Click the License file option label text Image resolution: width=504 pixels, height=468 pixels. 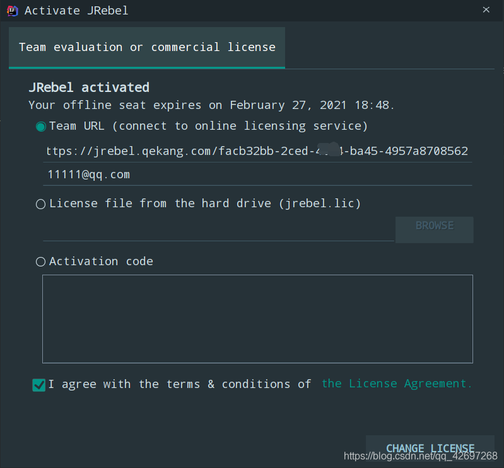click(205, 203)
